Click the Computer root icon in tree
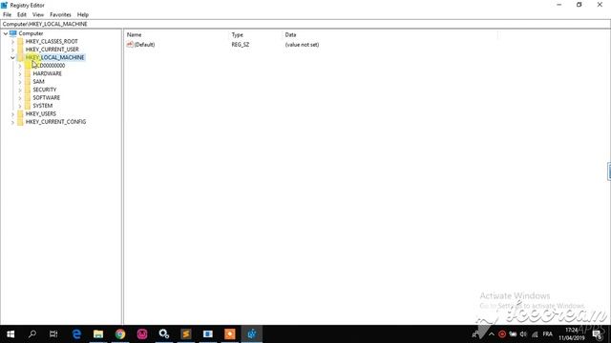The width and height of the screenshot is (611, 343). tap(12, 33)
